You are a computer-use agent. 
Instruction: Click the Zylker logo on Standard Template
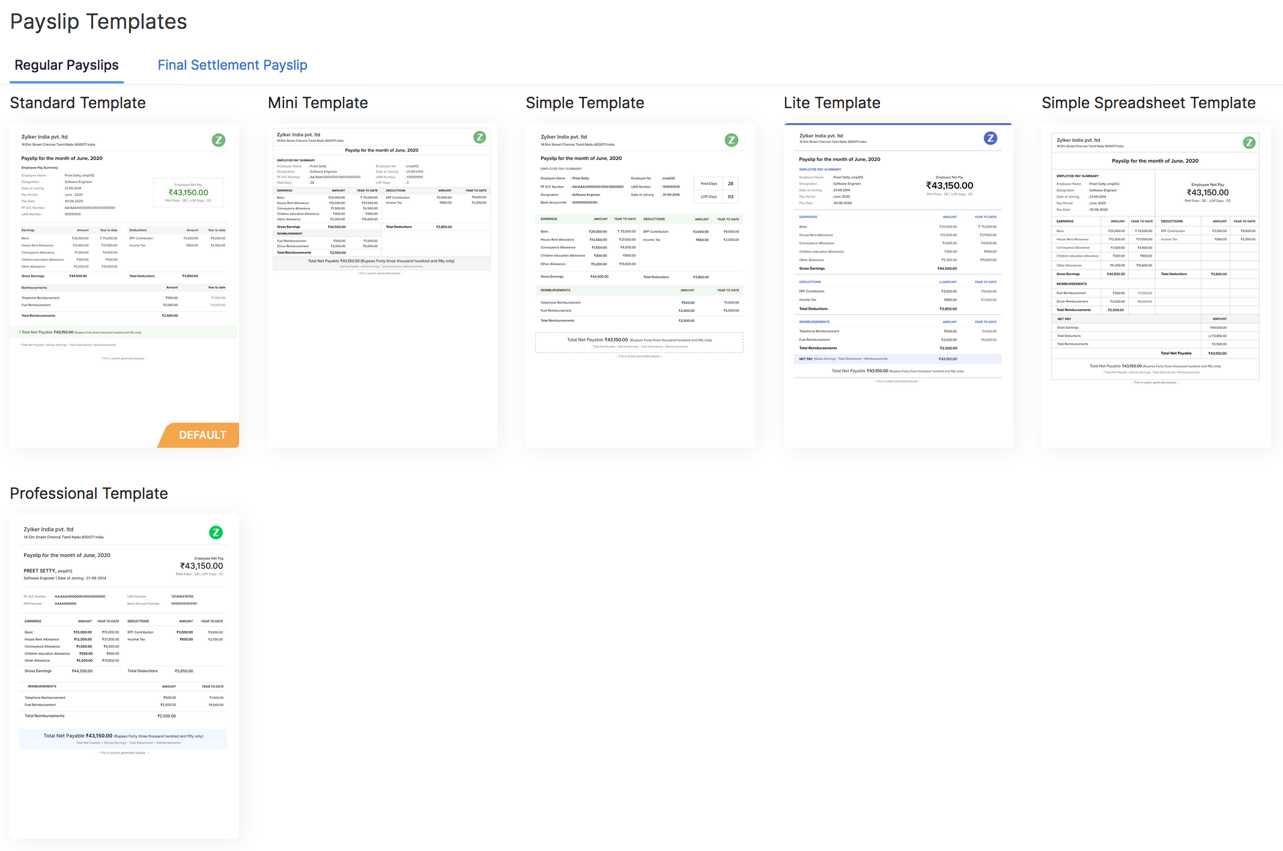pyautogui.click(x=218, y=141)
